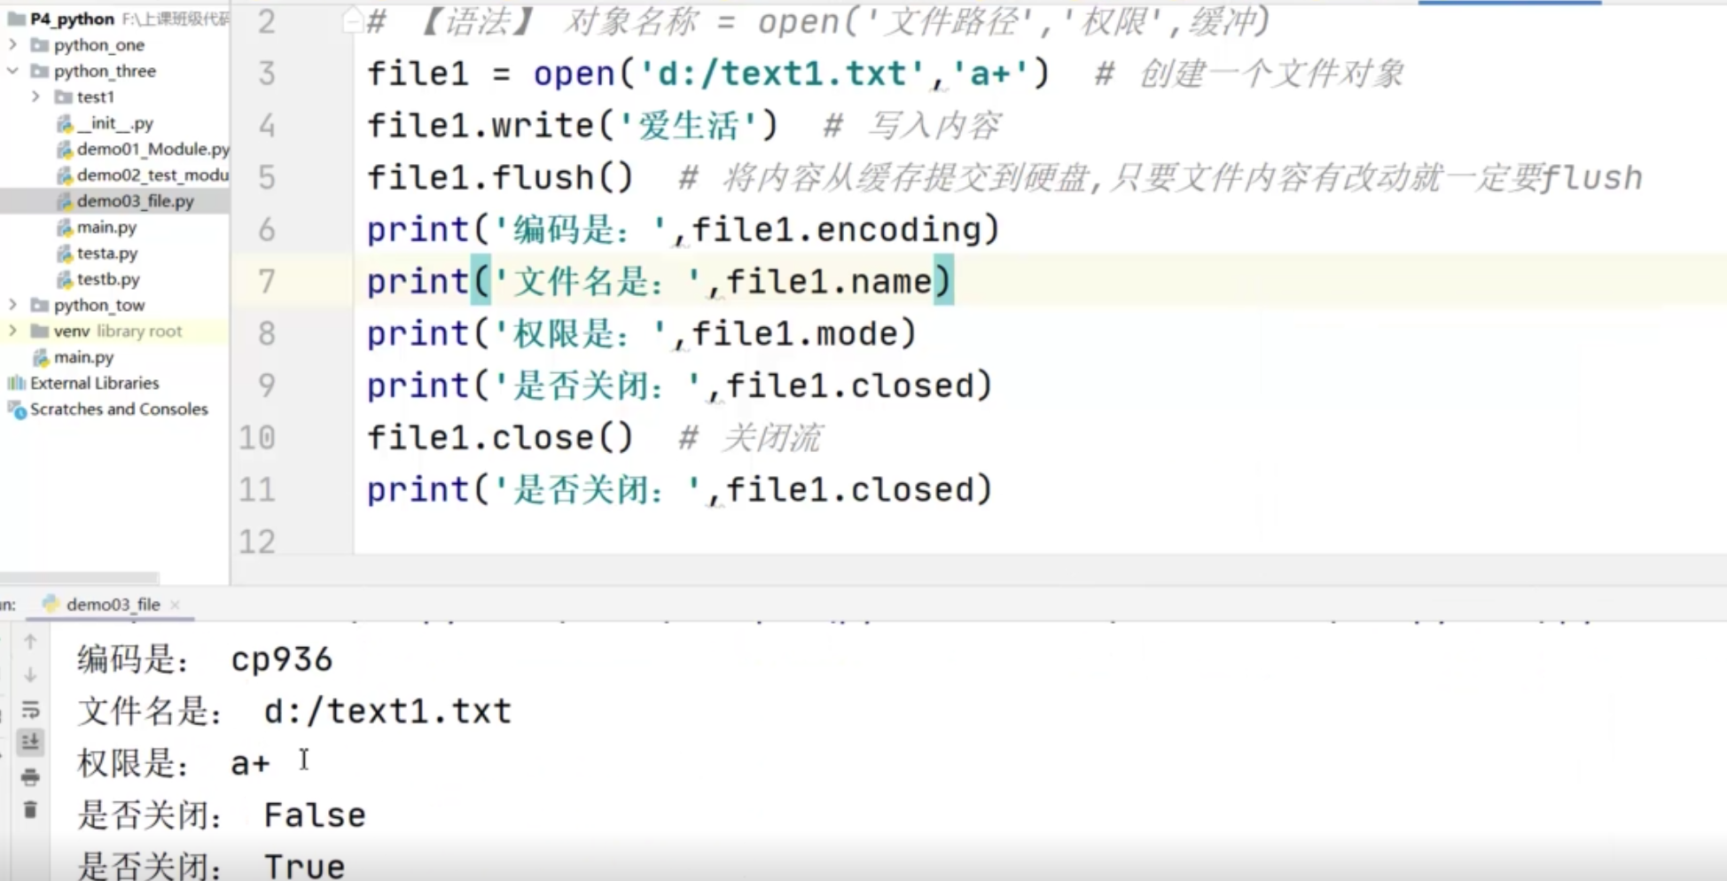1727x881 pixels.
Task: Click 'file1.name' in line 7
Action: 831,282
